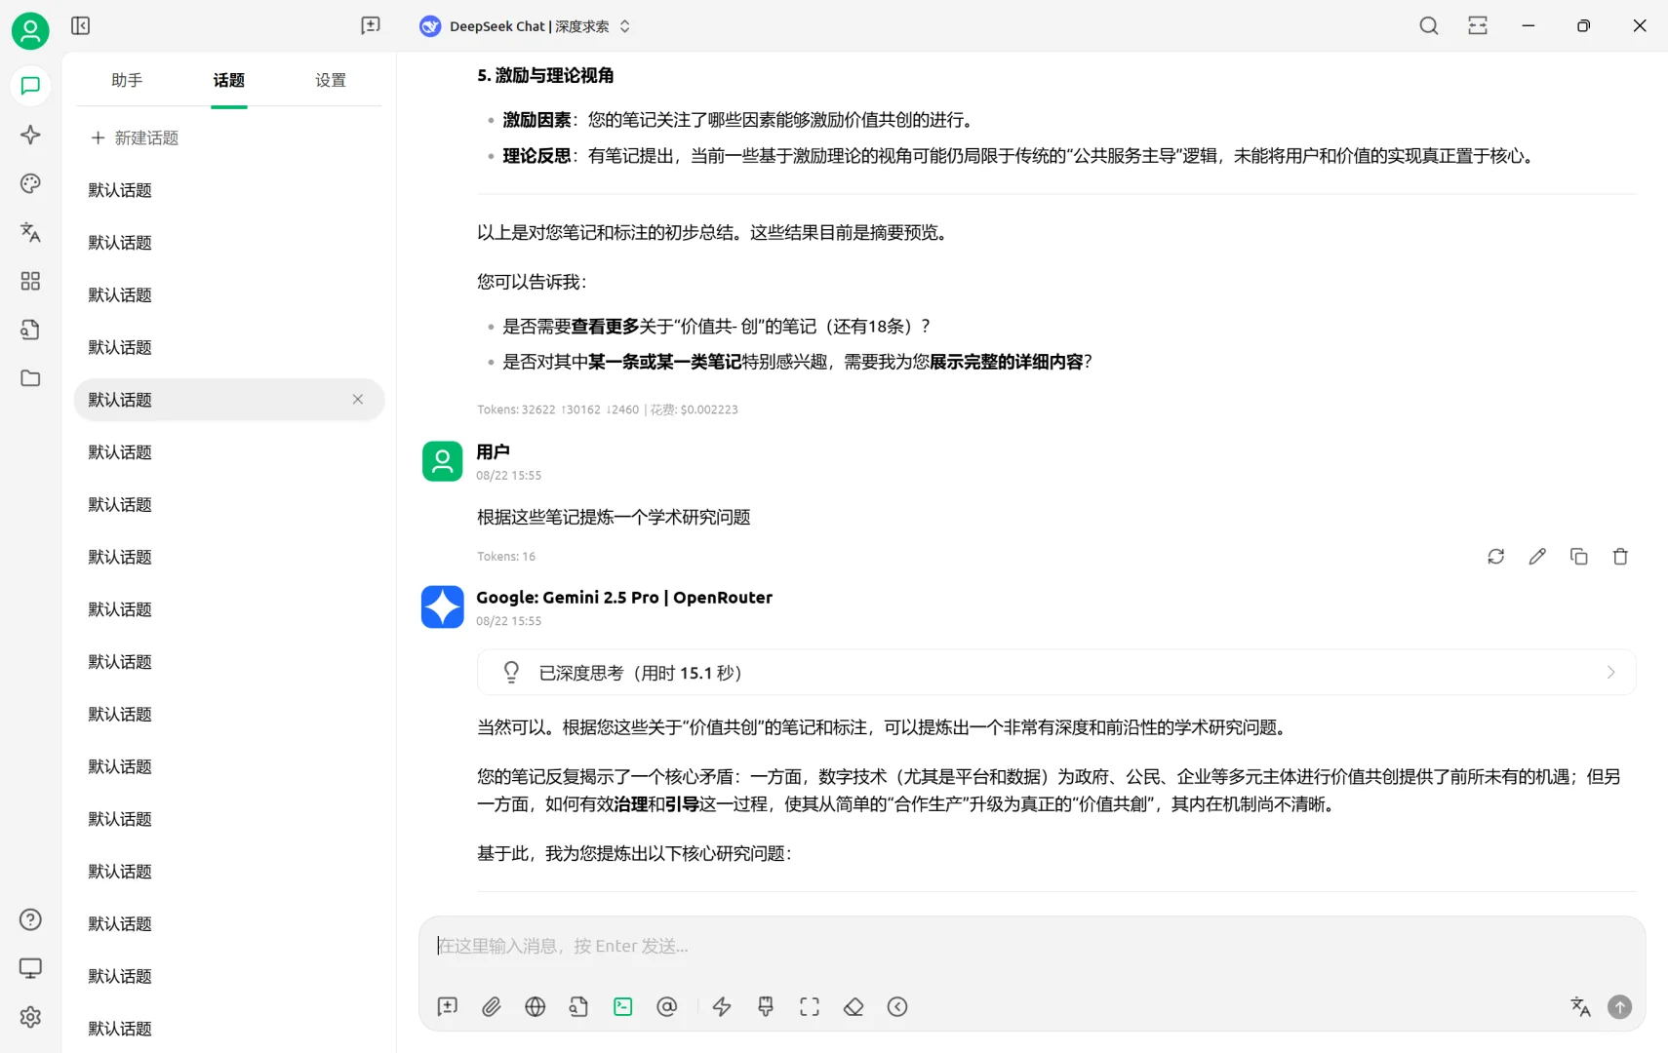
Task: Send the message with the up arrow
Action: (1618, 1006)
